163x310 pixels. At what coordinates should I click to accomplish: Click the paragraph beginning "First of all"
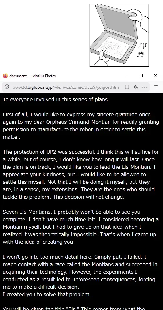81,126
